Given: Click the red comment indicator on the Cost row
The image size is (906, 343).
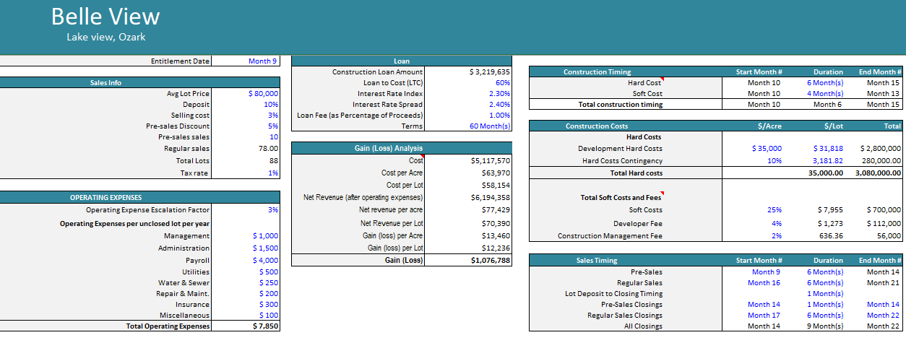Looking at the screenshot, I should click(x=423, y=157).
